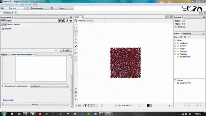Expand the bottom graph settings panel arrow
This screenshot has width=206, height=116.
[169, 106]
